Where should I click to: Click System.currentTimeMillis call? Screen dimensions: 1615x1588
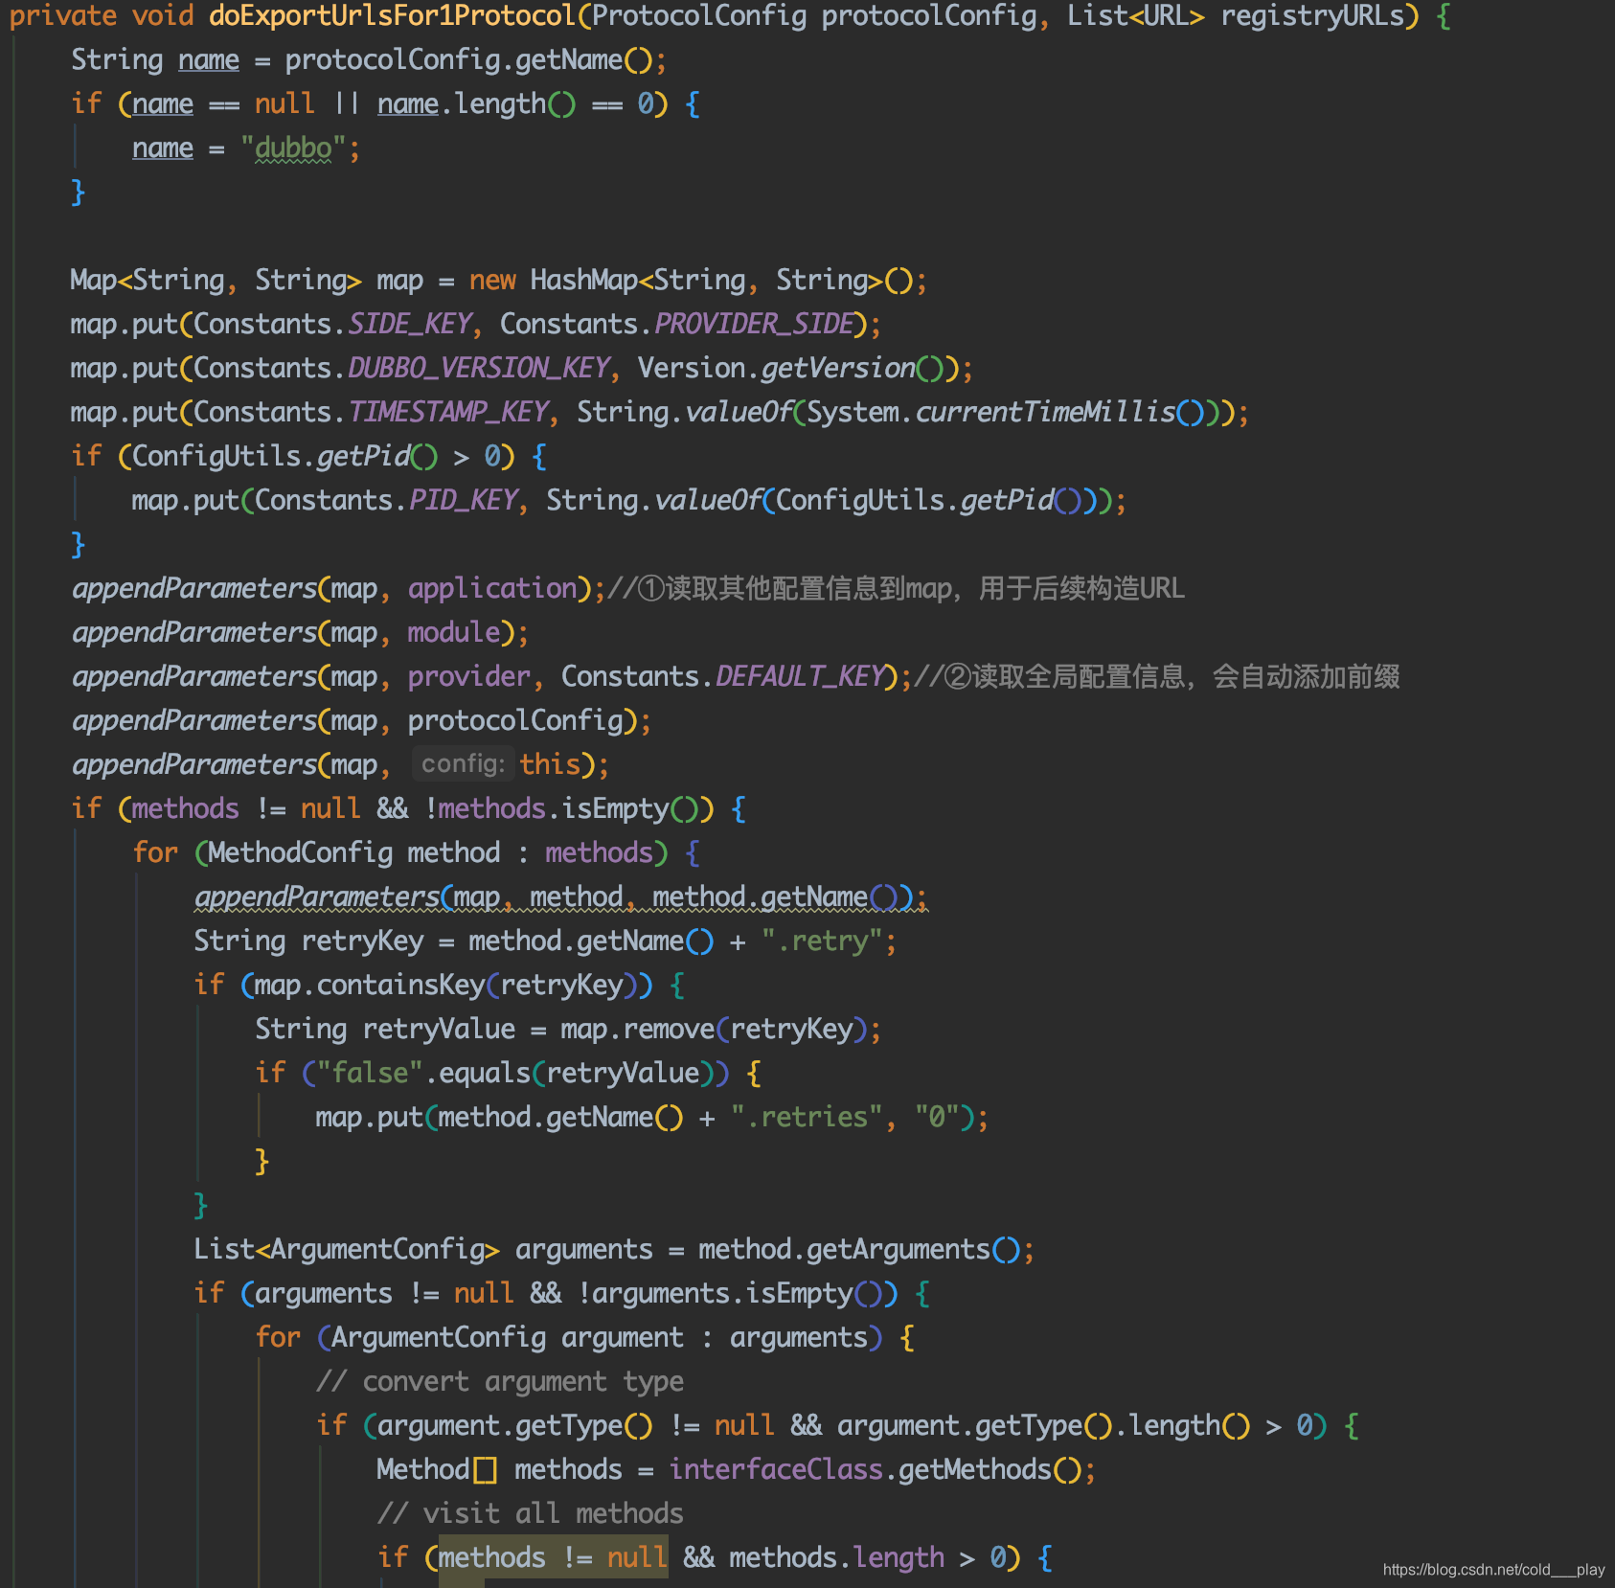coord(1006,413)
